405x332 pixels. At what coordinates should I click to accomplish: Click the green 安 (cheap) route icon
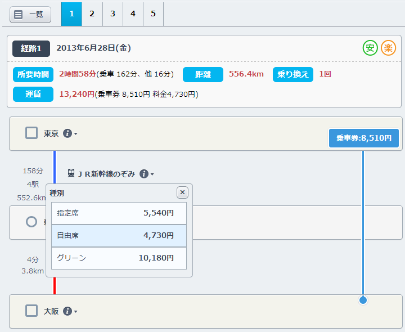point(370,48)
